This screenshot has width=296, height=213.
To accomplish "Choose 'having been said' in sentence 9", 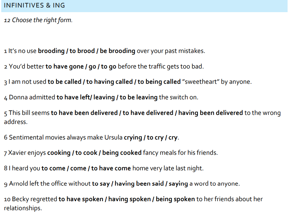I will point(139,184).
